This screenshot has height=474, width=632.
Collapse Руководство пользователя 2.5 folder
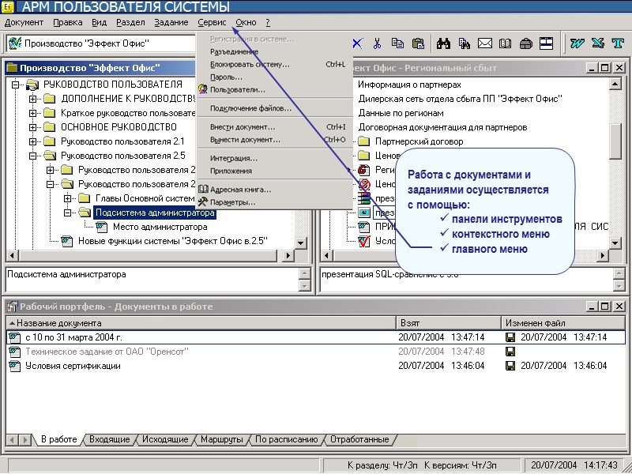pos(32,156)
